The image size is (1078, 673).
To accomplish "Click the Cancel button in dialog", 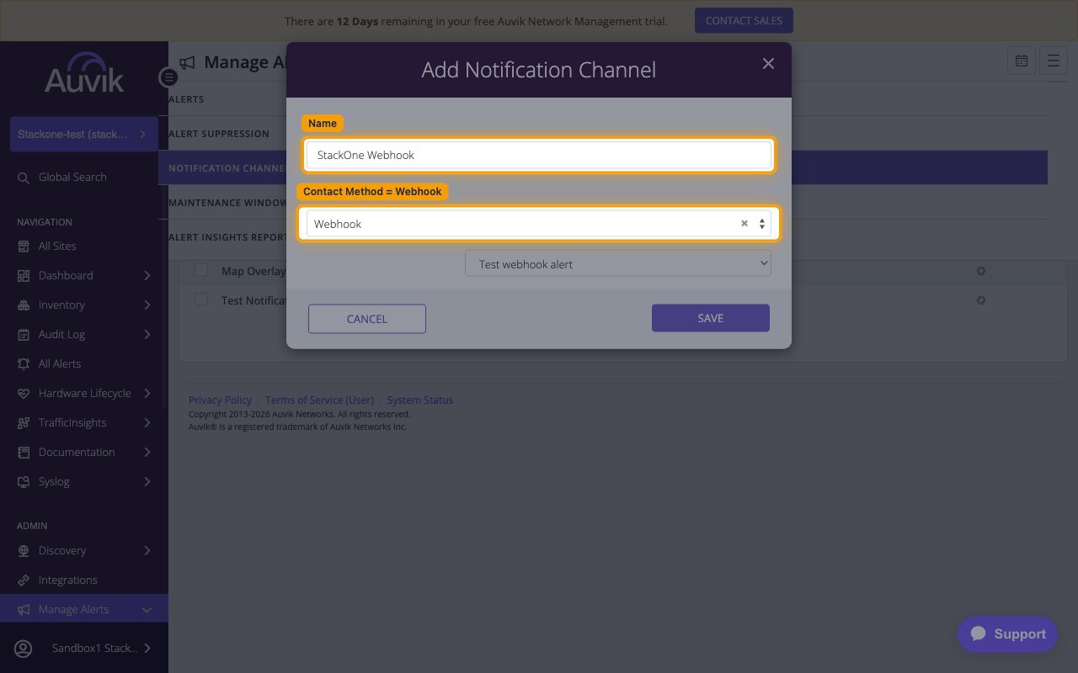I will [367, 319].
